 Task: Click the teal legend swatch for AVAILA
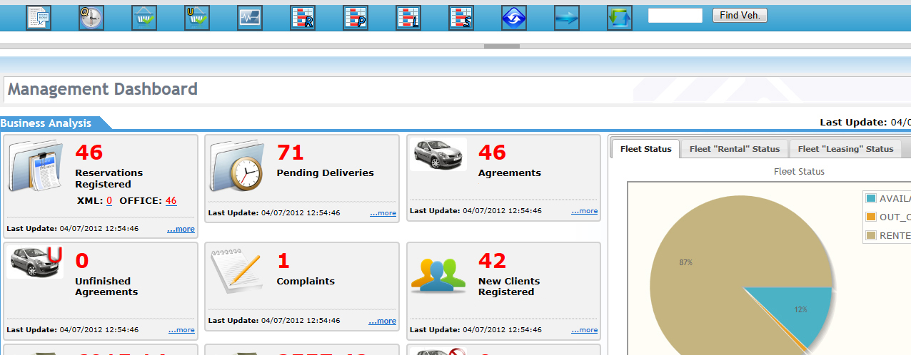coord(871,198)
